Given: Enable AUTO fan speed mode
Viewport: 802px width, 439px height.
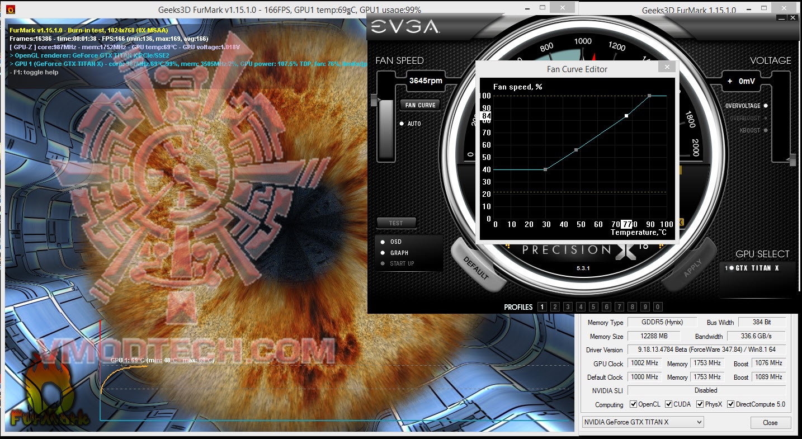Looking at the screenshot, I should (411, 124).
